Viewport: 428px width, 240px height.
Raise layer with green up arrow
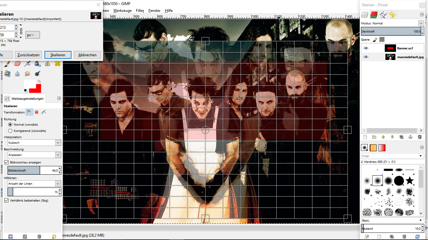(383, 137)
